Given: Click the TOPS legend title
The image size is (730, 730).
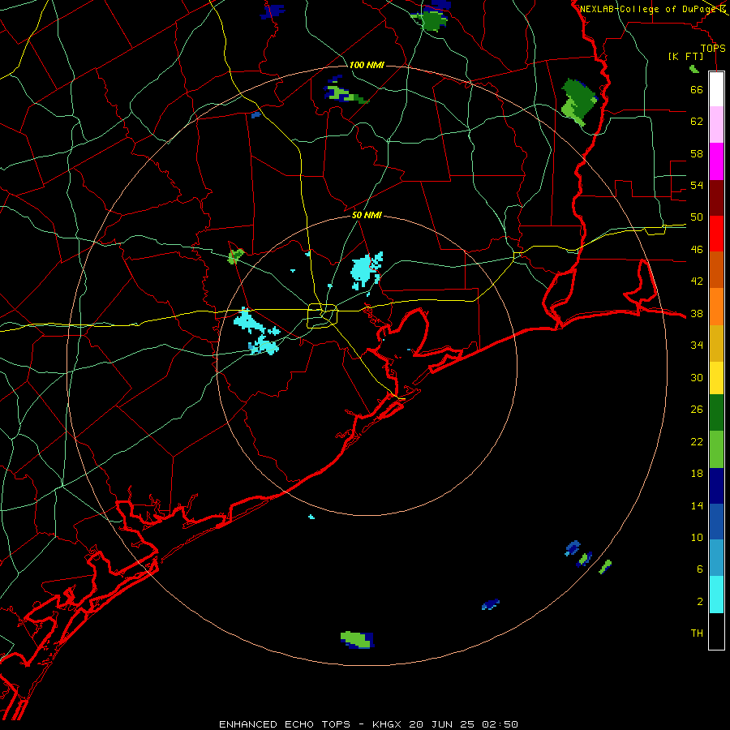Looking at the screenshot, I should point(713,48).
